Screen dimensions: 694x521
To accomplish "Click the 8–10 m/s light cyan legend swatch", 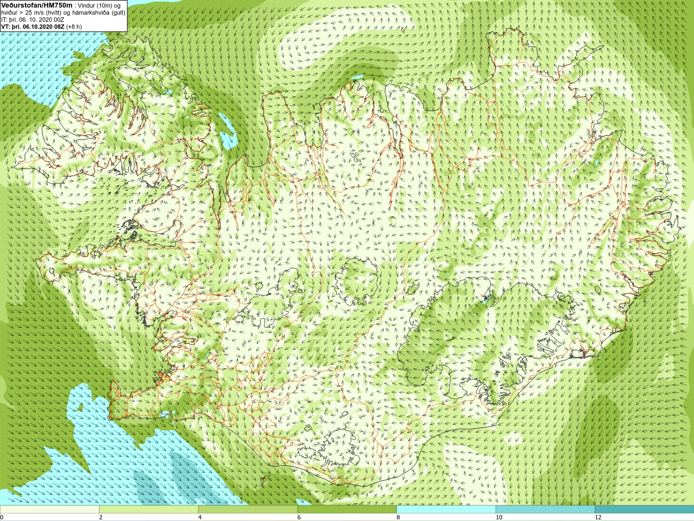I will point(446,510).
